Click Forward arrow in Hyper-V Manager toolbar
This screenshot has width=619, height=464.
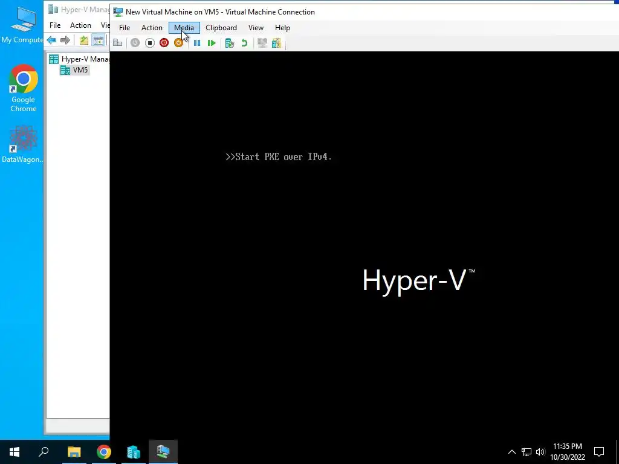pyautogui.click(x=65, y=40)
